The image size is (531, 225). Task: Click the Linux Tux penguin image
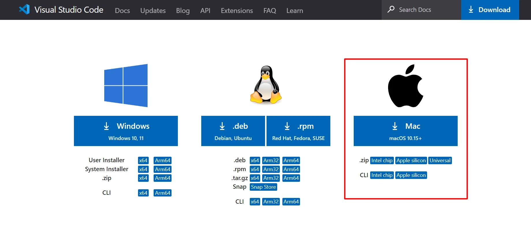click(x=266, y=85)
